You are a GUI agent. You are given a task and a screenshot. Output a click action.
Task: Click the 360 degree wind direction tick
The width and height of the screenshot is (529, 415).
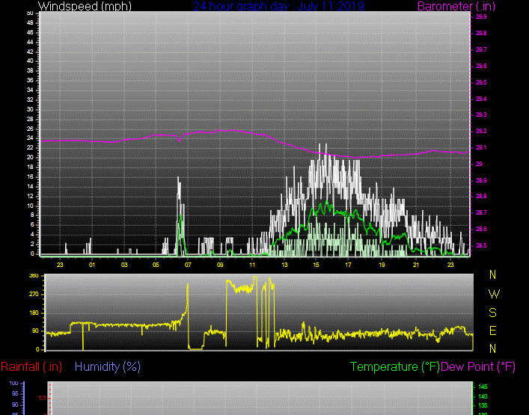(34, 276)
